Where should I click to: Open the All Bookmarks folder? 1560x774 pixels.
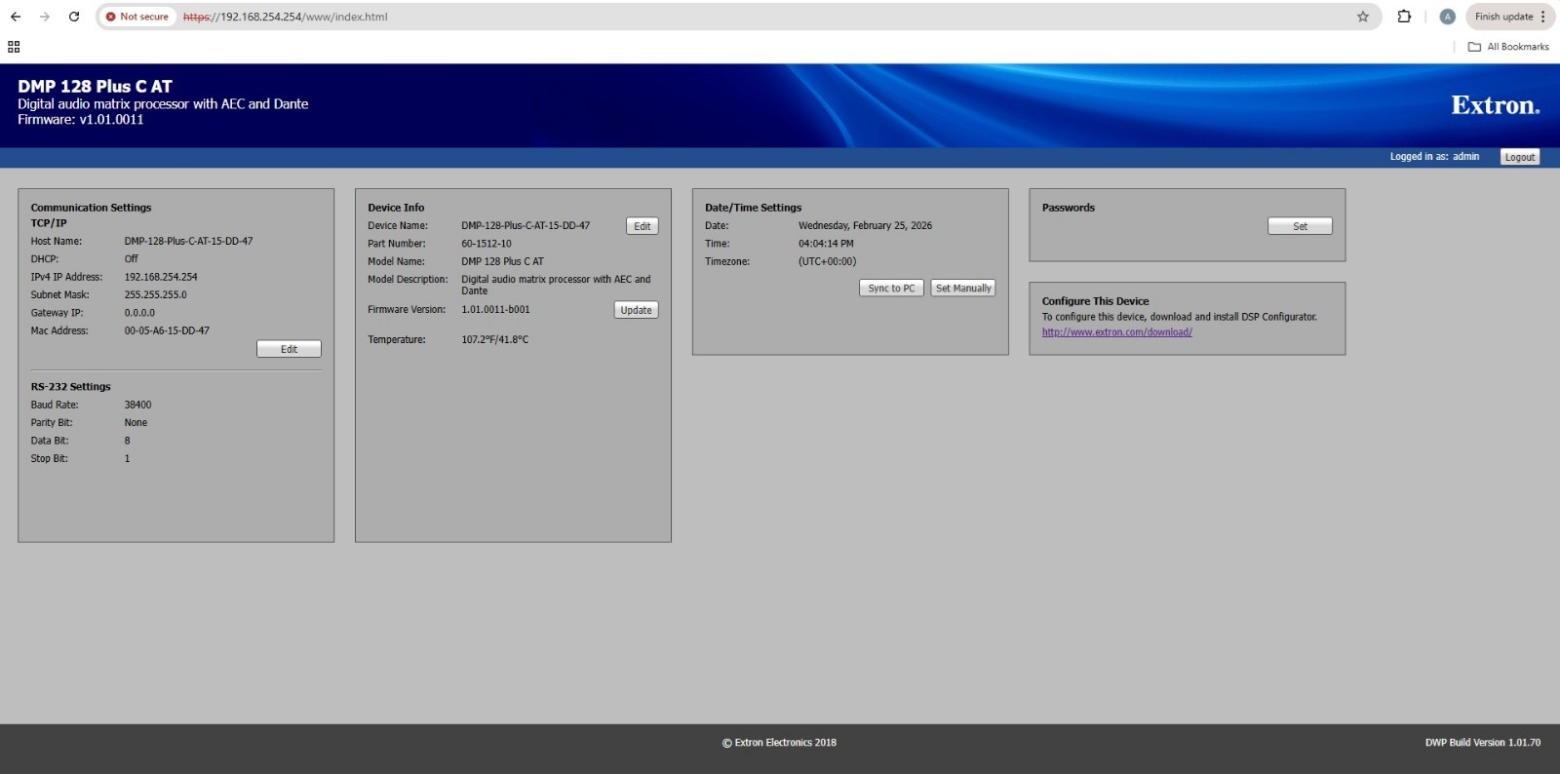[x=1508, y=47]
